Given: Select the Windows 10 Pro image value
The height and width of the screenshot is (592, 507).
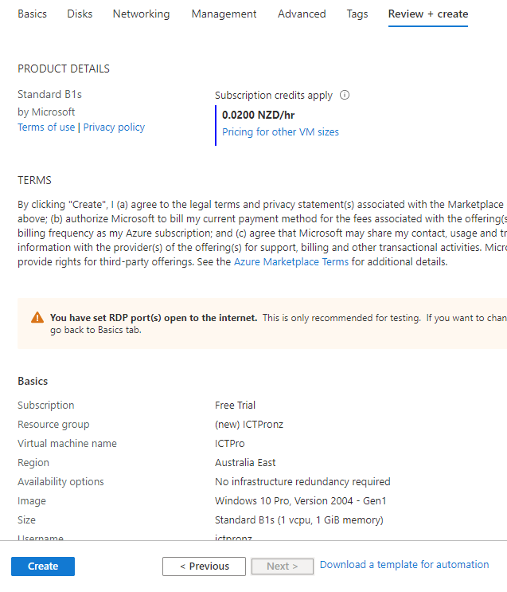Looking at the screenshot, I should [301, 500].
